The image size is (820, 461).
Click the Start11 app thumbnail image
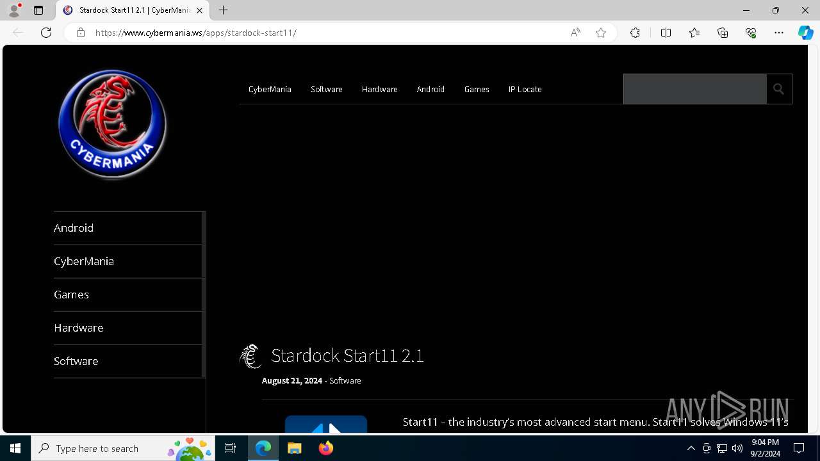(326, 424)
